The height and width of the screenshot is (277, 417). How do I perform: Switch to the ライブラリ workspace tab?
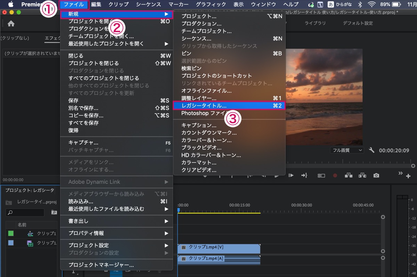point(315,23)
